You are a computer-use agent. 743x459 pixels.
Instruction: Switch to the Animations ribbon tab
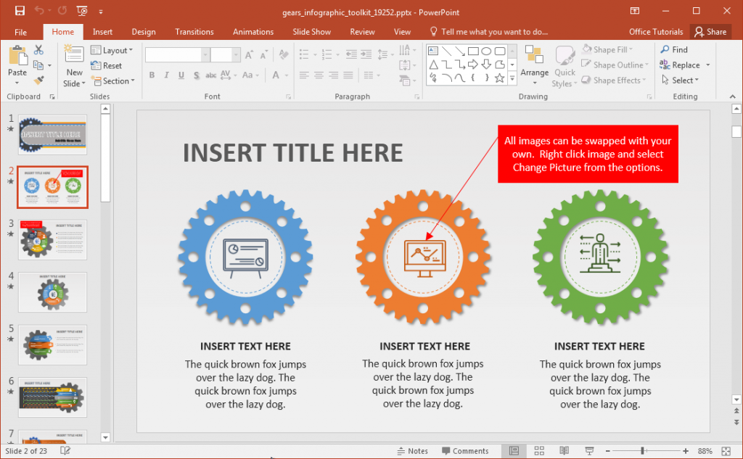[x=253, y=31]
